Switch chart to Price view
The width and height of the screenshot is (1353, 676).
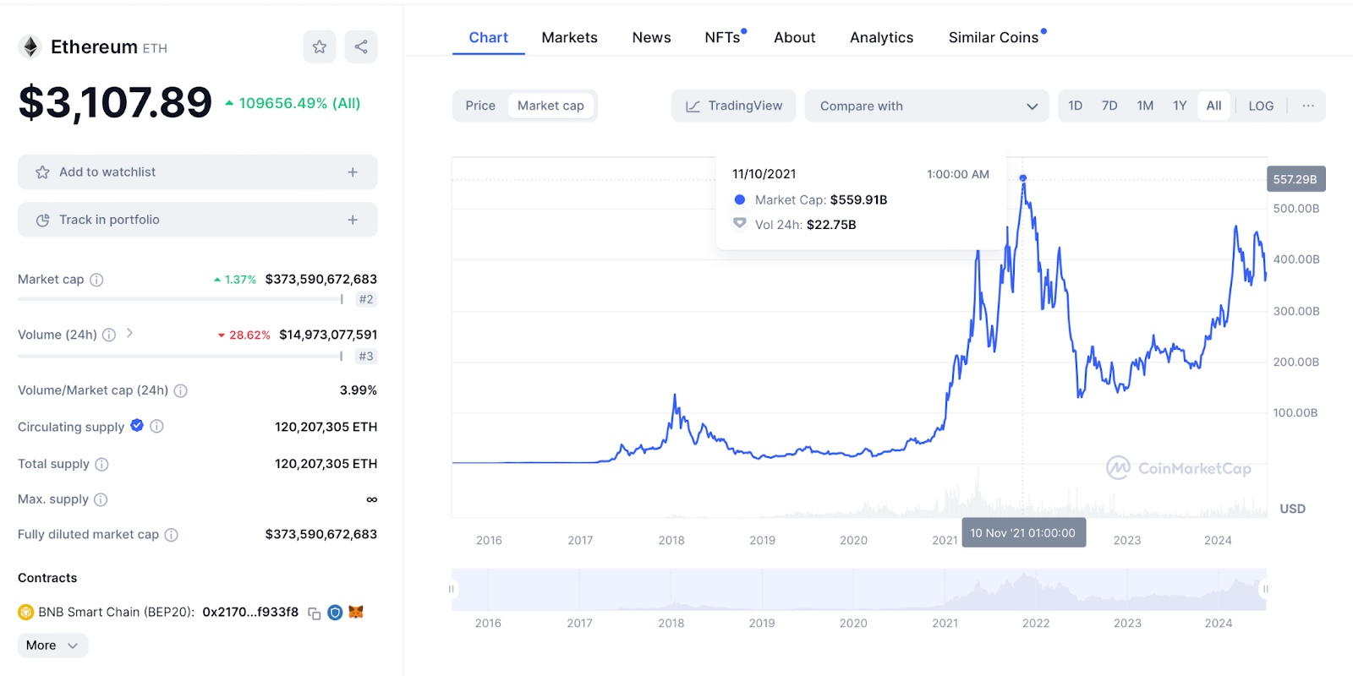(480, 106)
